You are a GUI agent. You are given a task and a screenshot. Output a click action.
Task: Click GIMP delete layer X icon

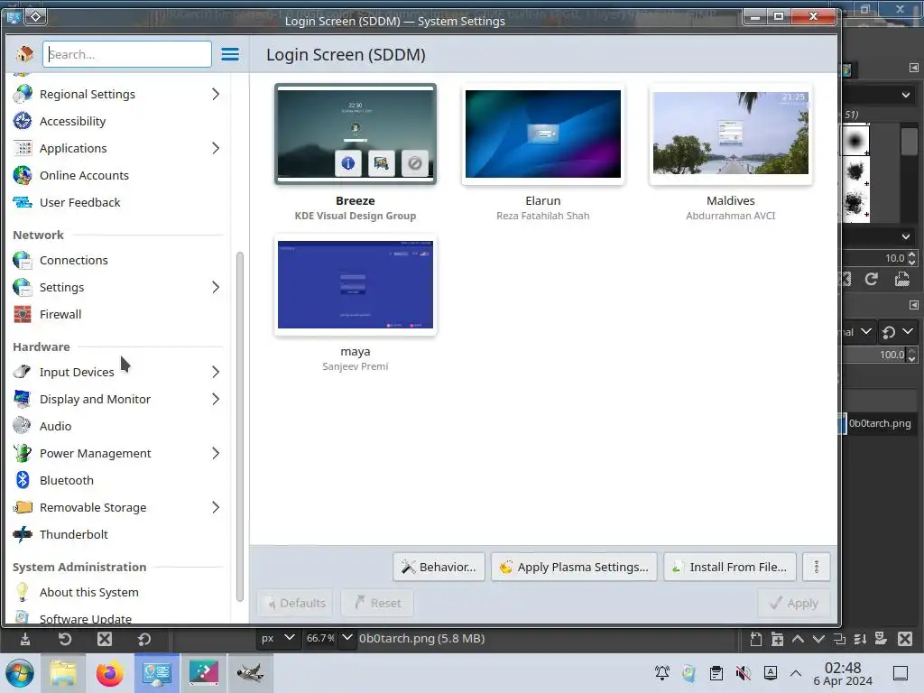(x=905, y=639)
